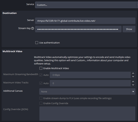Click the Multitrack Video section heading
Screen dimensions: 138x122
[x=12, y=51]
